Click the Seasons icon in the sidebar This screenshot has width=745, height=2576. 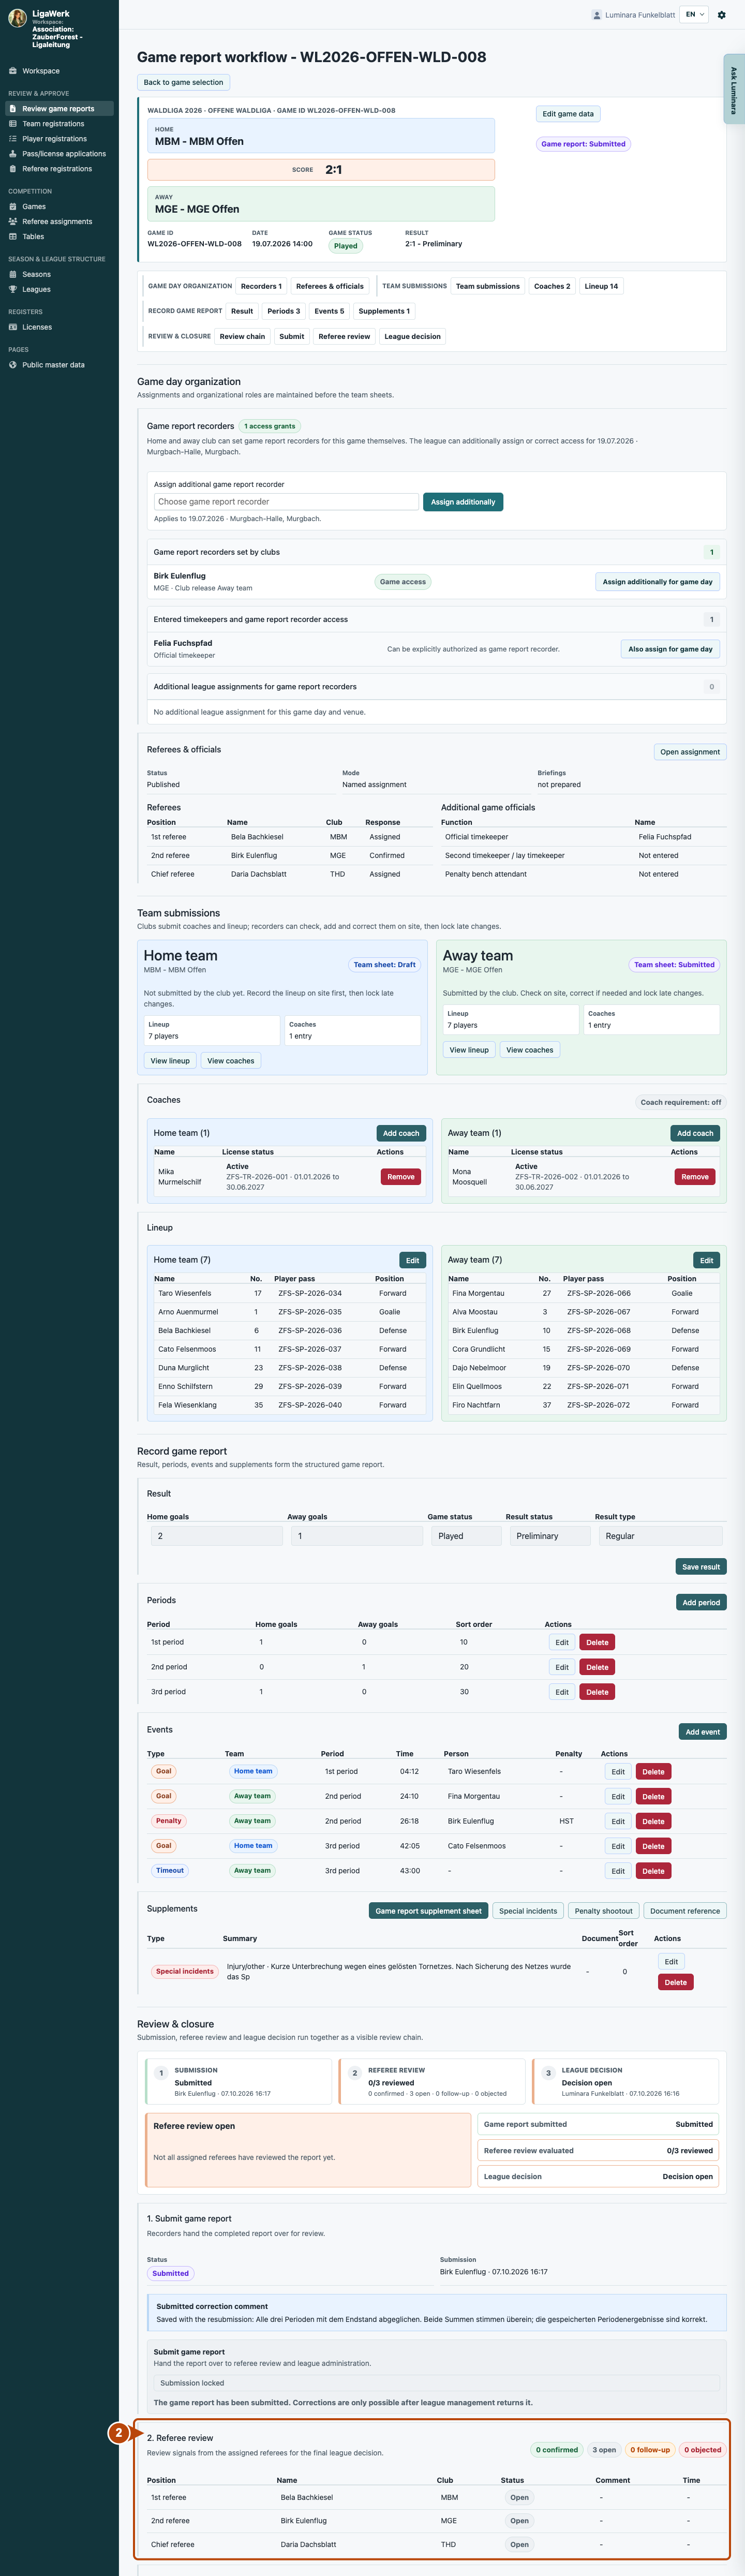(x=13, y=274)
